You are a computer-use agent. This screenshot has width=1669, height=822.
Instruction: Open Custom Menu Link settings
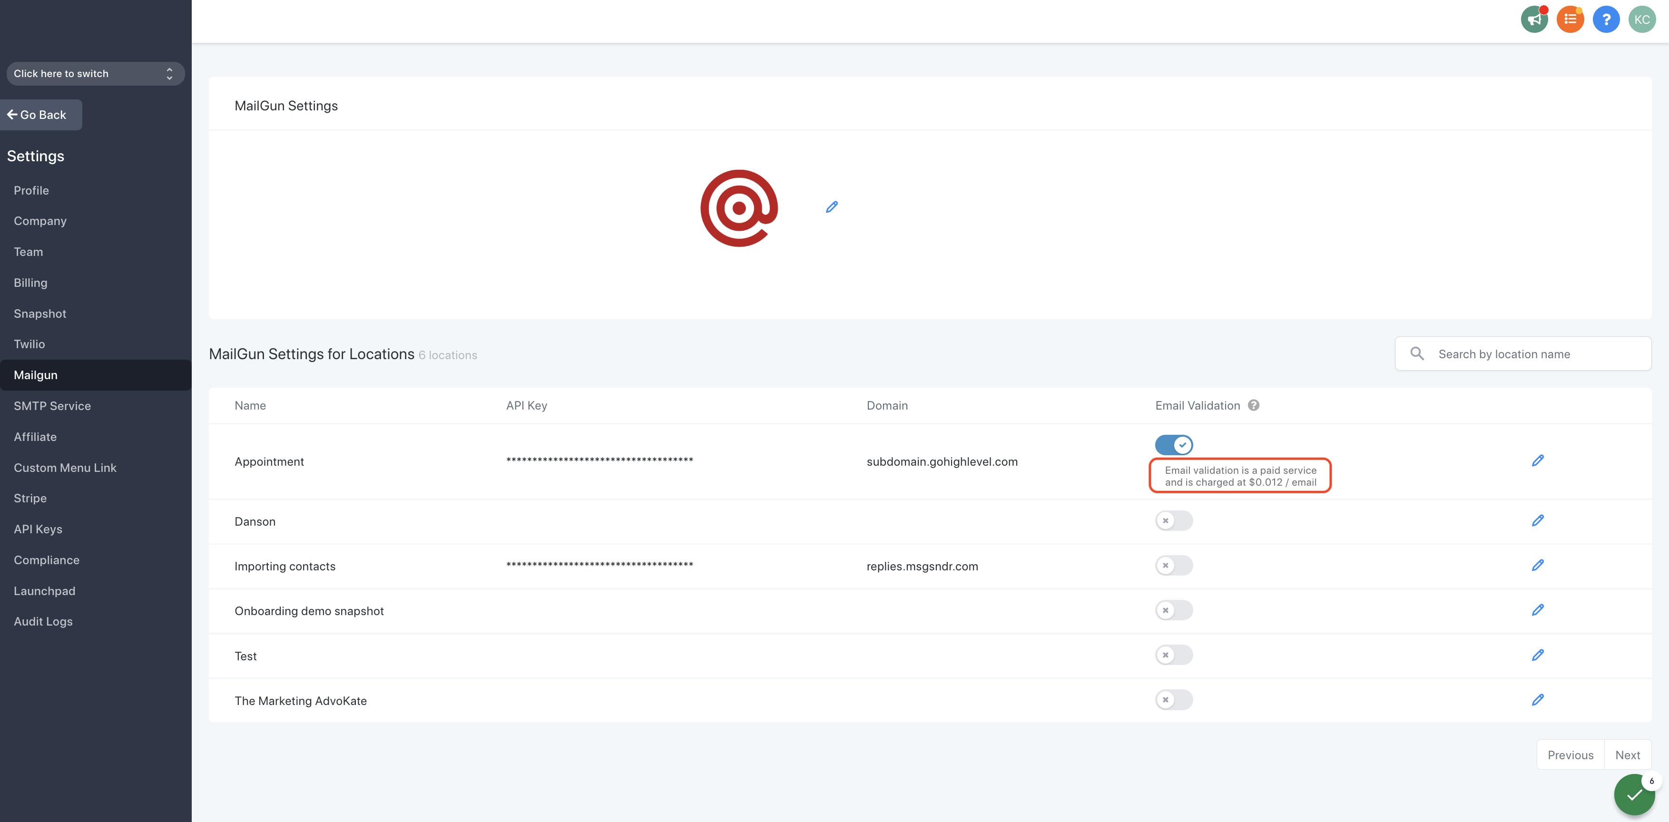click(x=65, y=468)
